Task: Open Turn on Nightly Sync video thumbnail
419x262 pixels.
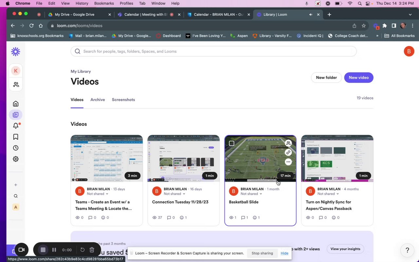Action: [x=337, y=159]
